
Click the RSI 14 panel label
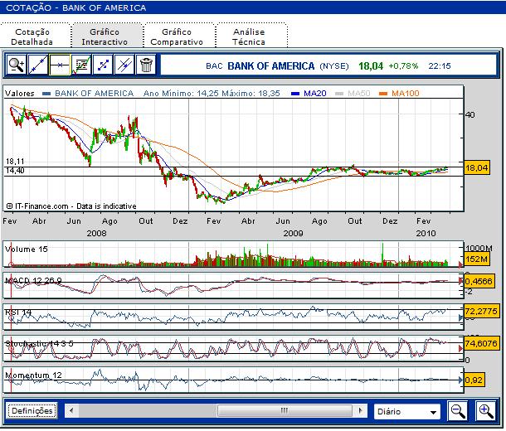[x=18, y=312]
